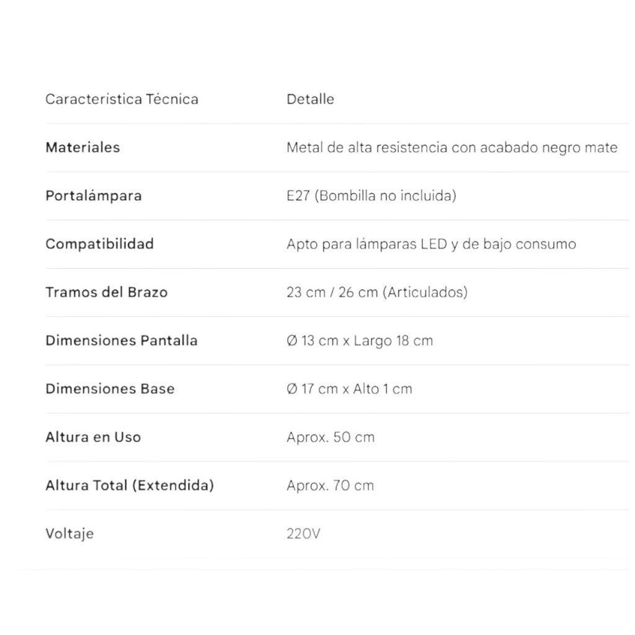The image size is (635, 635).
Task: Click the 'Ø 13 cm x Largo 18 cm' value
Action: coord(359,340)
